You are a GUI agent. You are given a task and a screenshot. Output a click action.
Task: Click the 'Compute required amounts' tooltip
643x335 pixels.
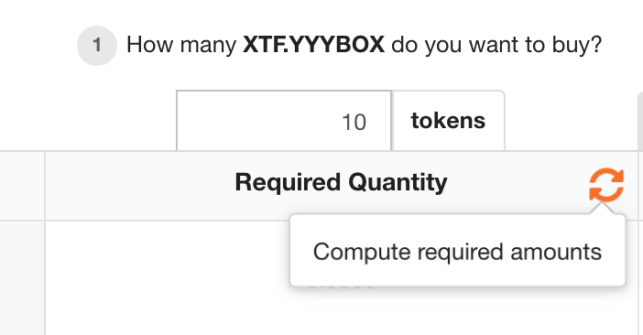458,250
